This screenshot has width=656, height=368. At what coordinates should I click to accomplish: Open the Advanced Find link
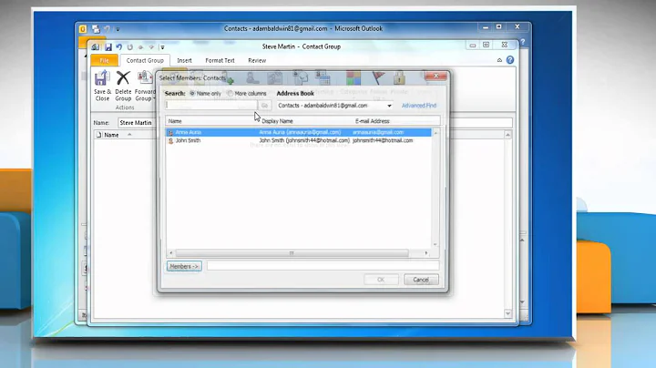point(419,106)
